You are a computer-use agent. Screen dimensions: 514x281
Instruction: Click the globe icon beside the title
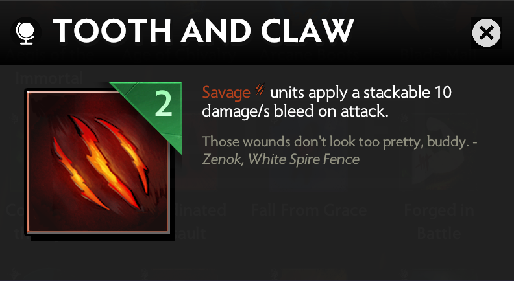[x=25, y=32]
